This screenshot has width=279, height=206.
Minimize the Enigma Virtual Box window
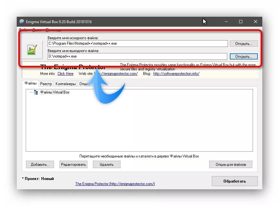coord(226,22)
